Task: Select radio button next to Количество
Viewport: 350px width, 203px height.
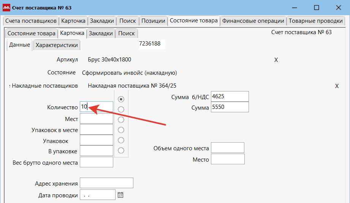Action: (121, 99)
